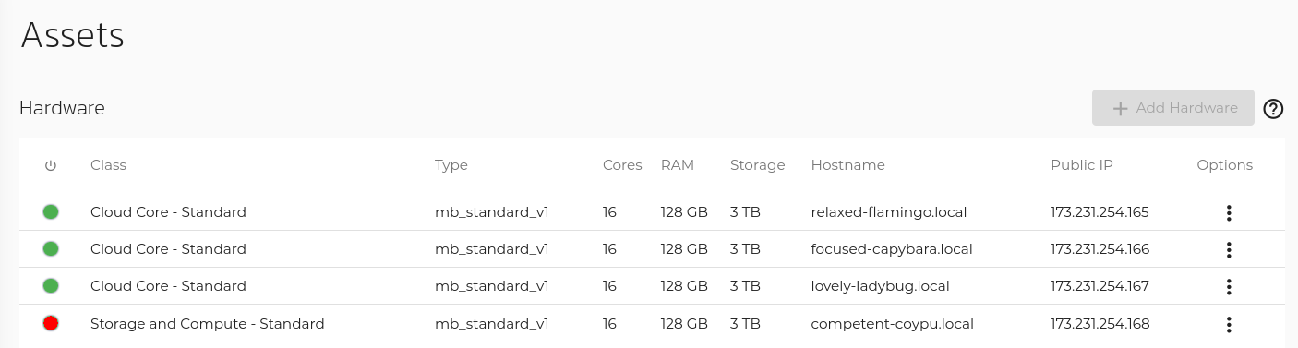Open options menu for competent-coypu.local

(x=1229, y=324)
